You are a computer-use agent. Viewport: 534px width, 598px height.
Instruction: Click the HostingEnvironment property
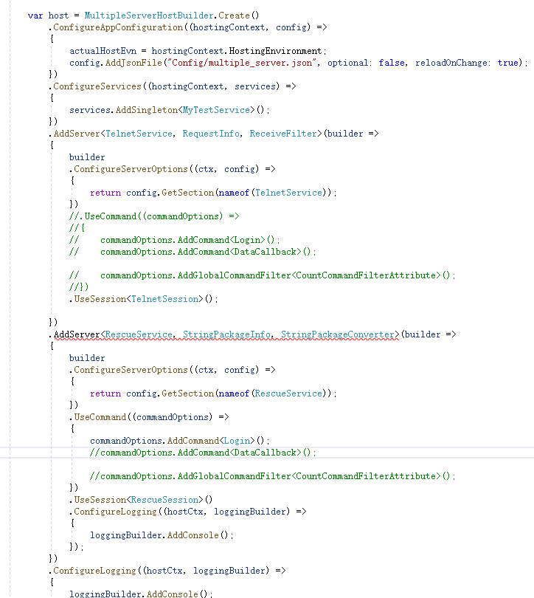275,51
